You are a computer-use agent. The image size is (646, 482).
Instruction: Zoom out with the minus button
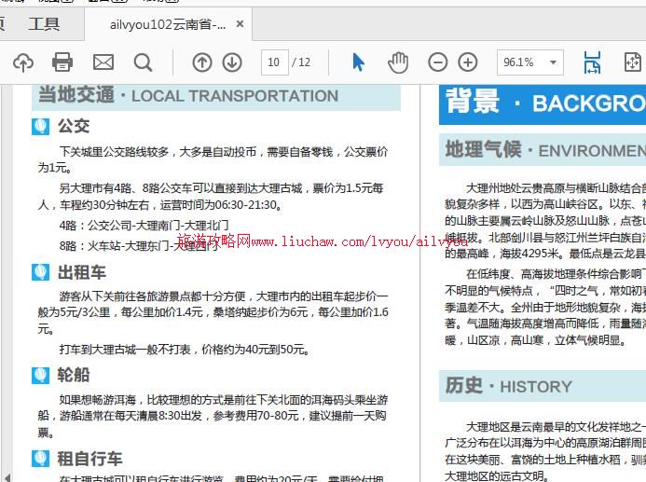(437, 62)
